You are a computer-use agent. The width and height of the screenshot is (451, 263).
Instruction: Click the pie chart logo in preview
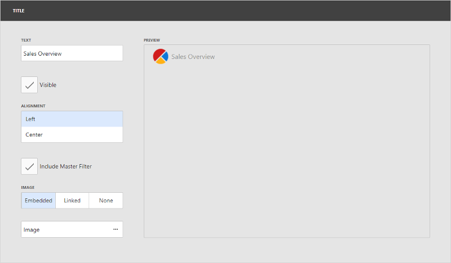[x=161, y=56]
